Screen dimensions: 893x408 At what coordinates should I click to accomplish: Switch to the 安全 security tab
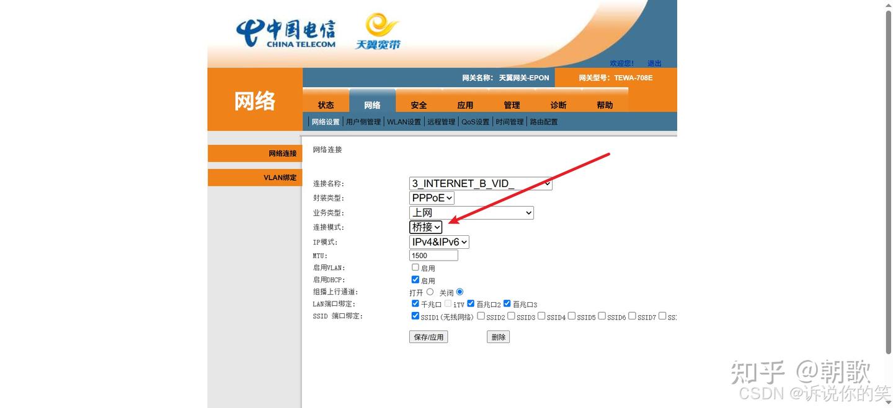point(419,105)
